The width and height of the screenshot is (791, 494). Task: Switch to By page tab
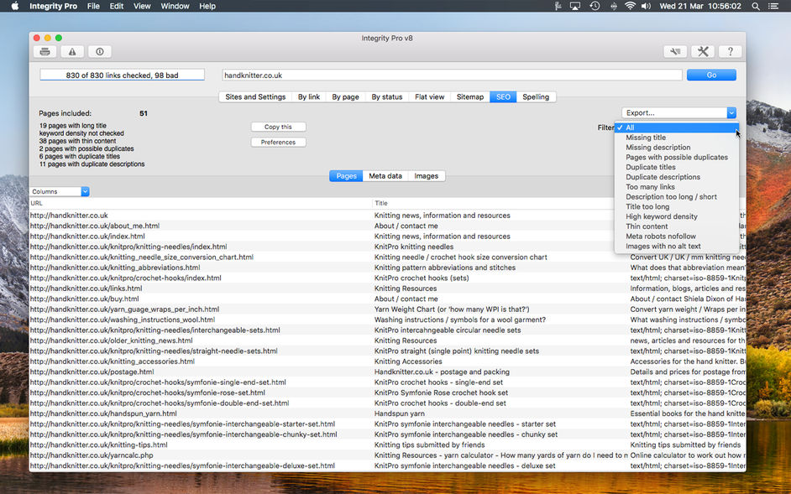346,96
